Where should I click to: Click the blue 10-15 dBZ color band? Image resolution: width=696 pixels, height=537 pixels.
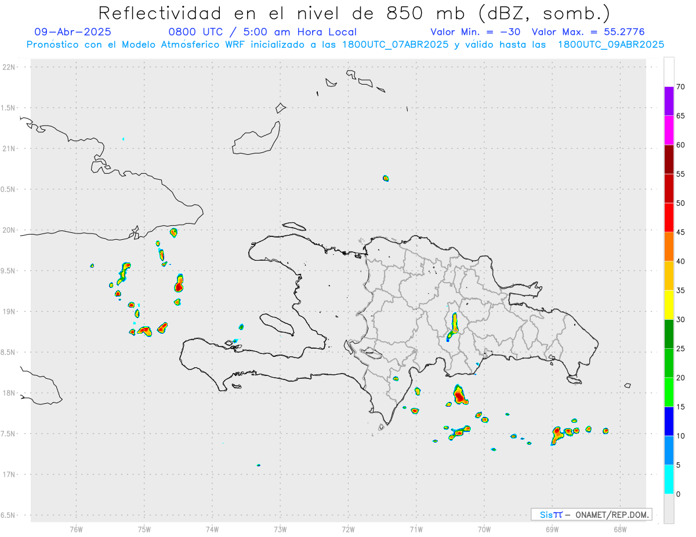pos(669,421)
